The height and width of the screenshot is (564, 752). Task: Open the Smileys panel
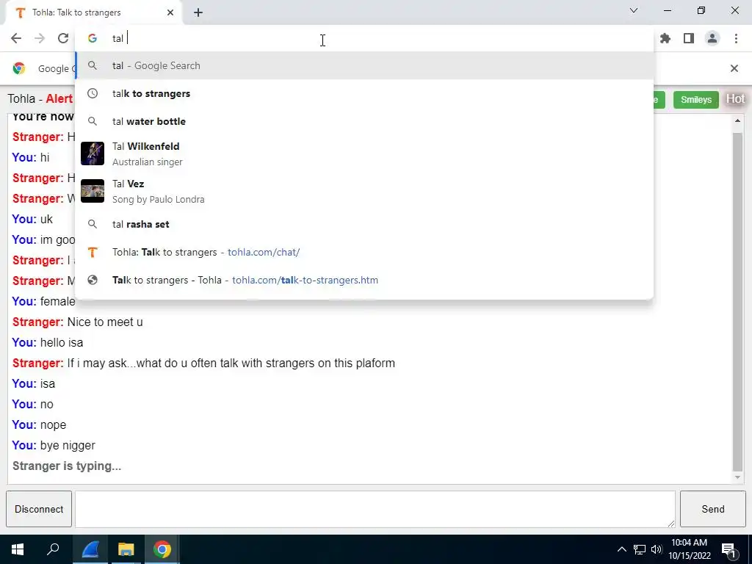click(696, 100)
